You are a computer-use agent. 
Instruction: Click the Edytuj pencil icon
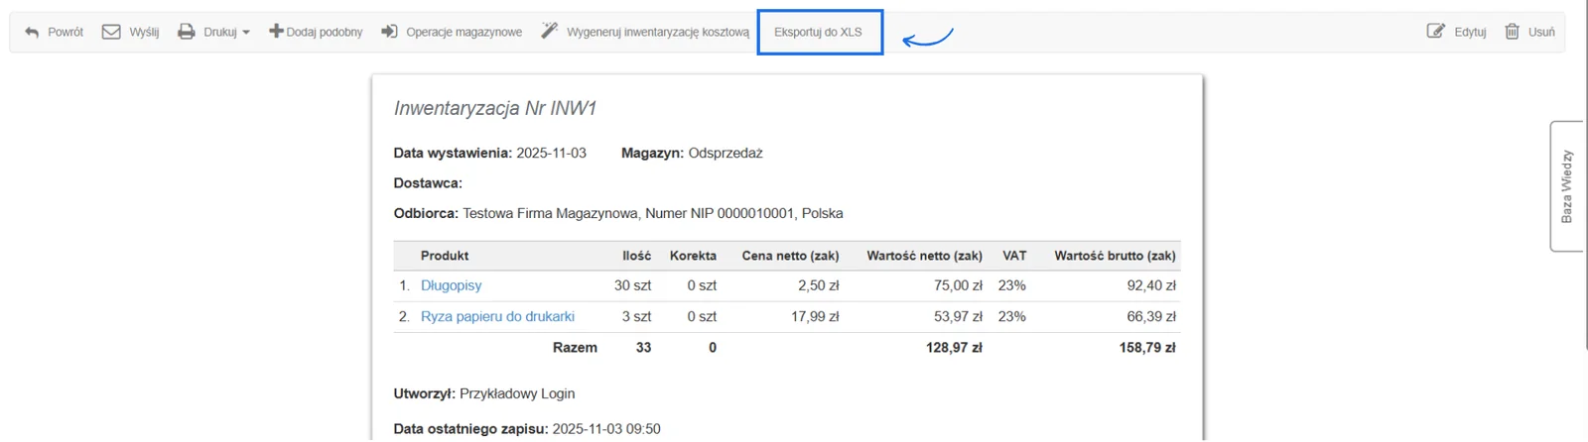[1435, 32]
